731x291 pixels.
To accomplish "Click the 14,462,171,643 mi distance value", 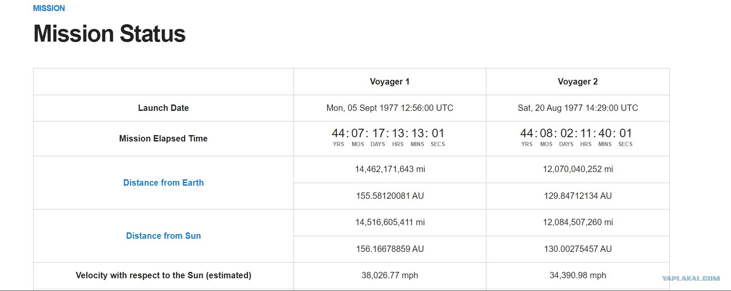I will pyautogui.click(x=390, y=169).
